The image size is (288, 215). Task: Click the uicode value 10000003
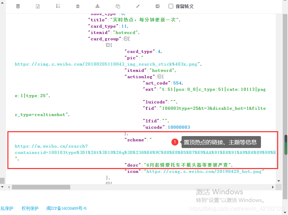tap(179, 127)
